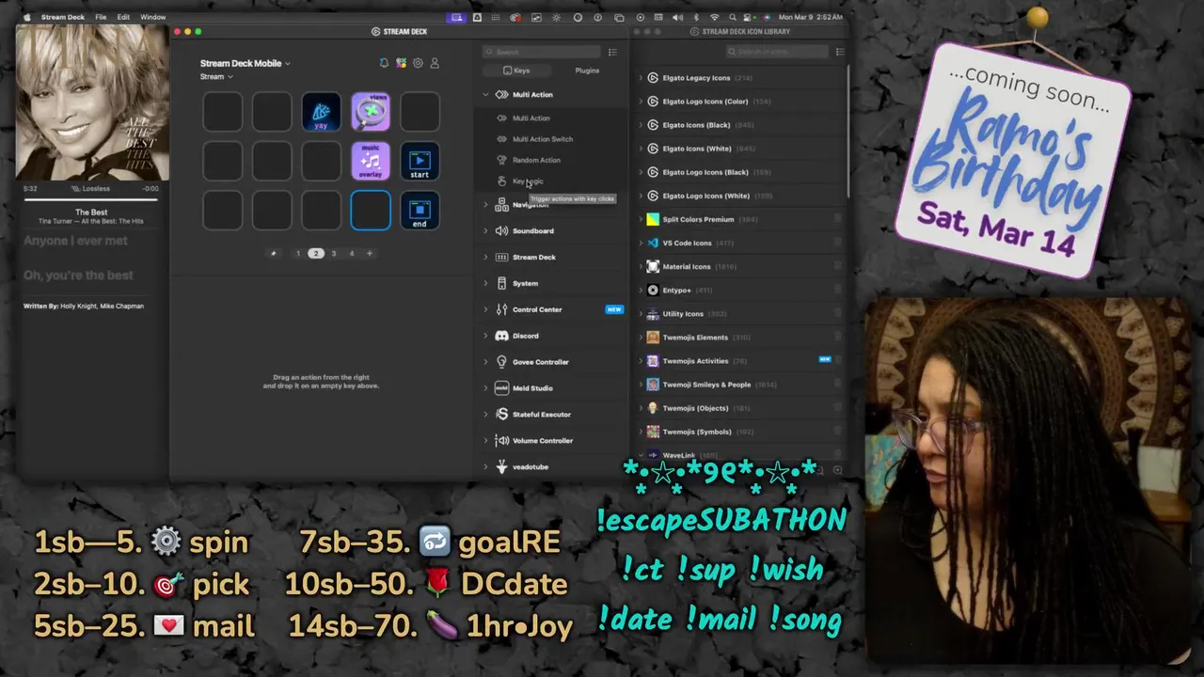Select the highlighted empty key in bottom row

[x=371, y=210]
